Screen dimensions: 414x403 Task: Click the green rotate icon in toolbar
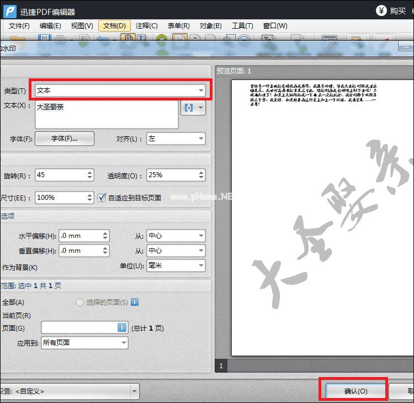[162, 39]
